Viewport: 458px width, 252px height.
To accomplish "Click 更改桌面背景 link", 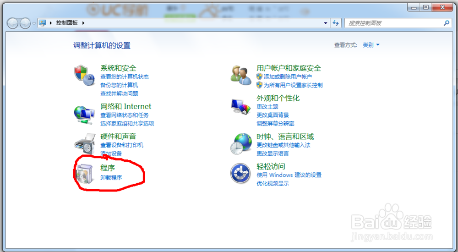I will (x=273, y=115).
